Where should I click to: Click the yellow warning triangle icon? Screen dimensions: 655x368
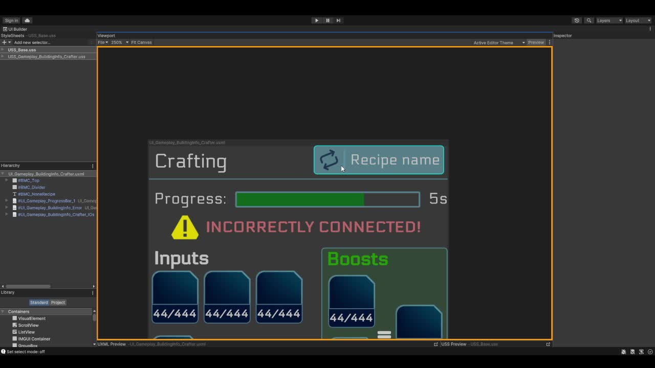point(185,227)
